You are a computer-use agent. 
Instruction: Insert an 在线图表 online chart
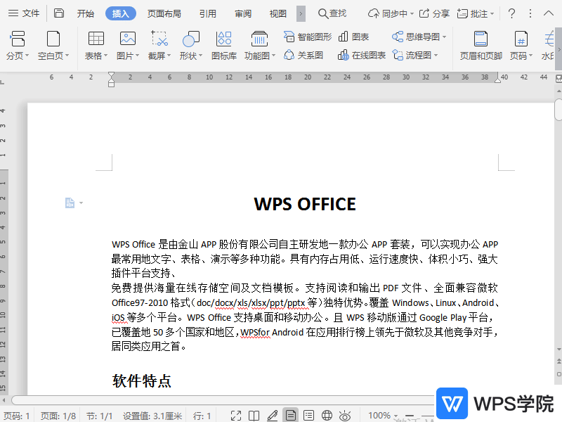(x=362, y=56)
